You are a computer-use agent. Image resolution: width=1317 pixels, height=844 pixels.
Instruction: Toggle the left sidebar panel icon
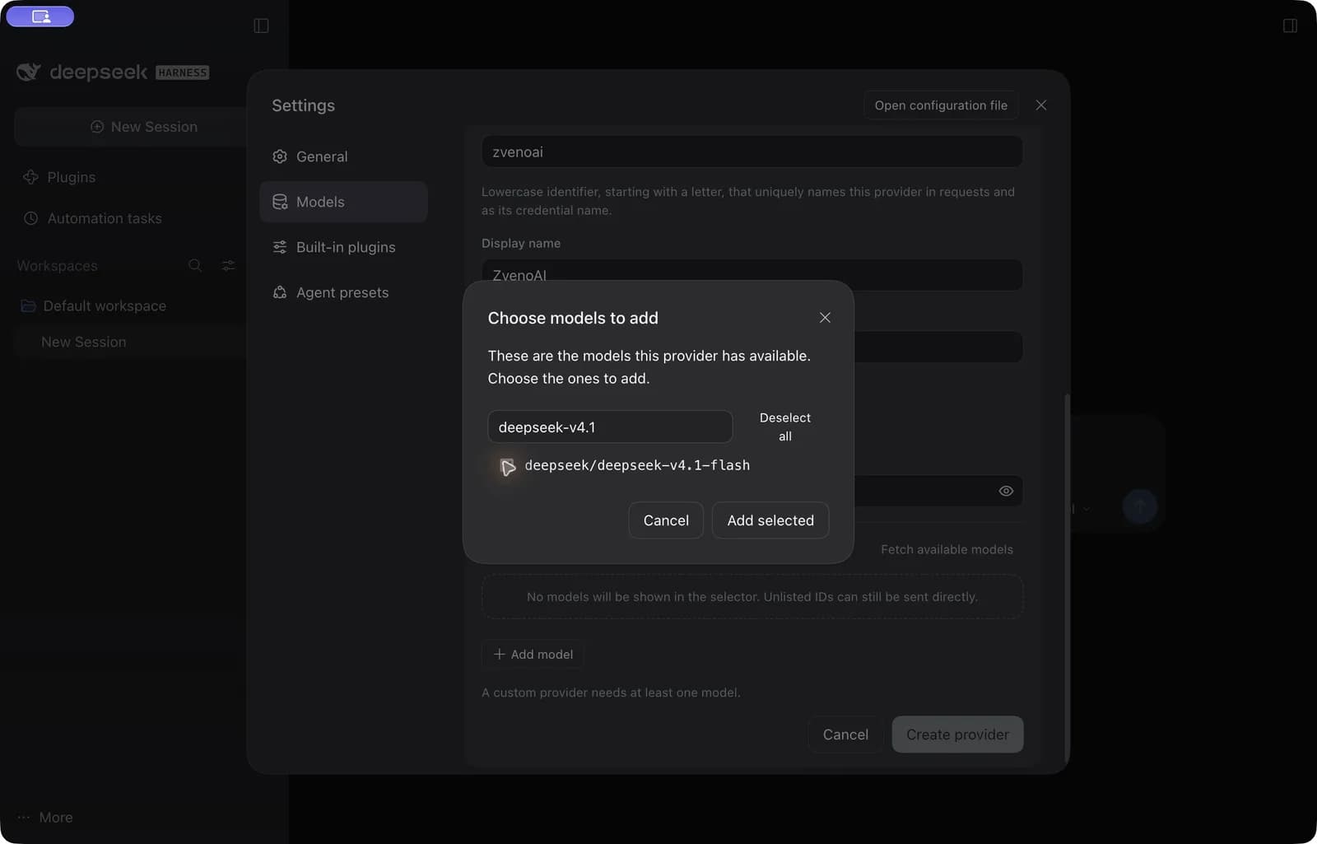coord(261,26)
